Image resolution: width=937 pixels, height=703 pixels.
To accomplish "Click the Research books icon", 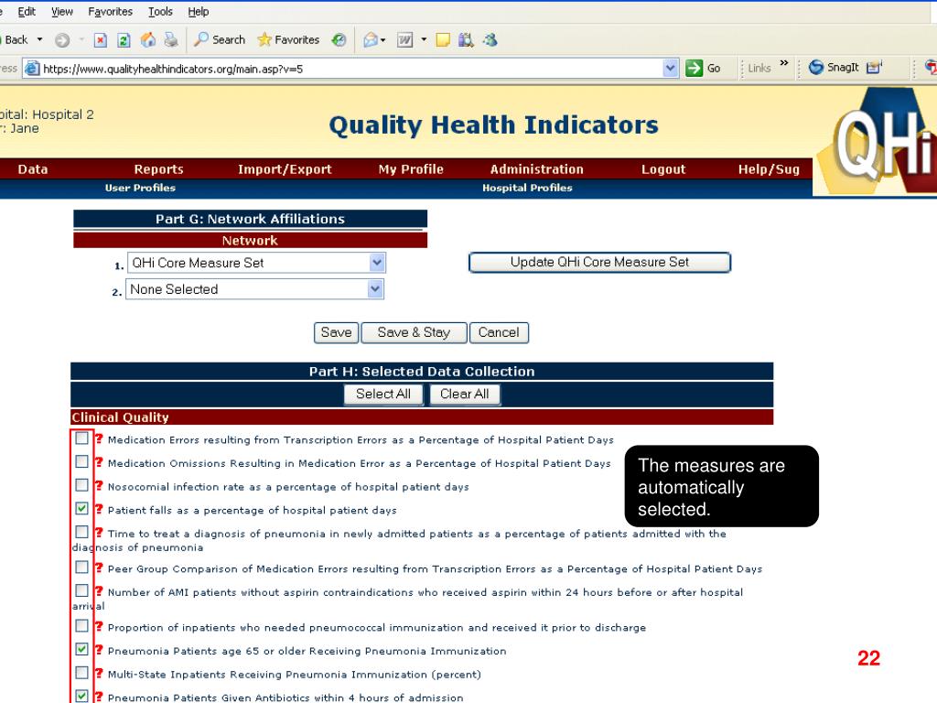I will pyautogui.click(x=466, y=40).
